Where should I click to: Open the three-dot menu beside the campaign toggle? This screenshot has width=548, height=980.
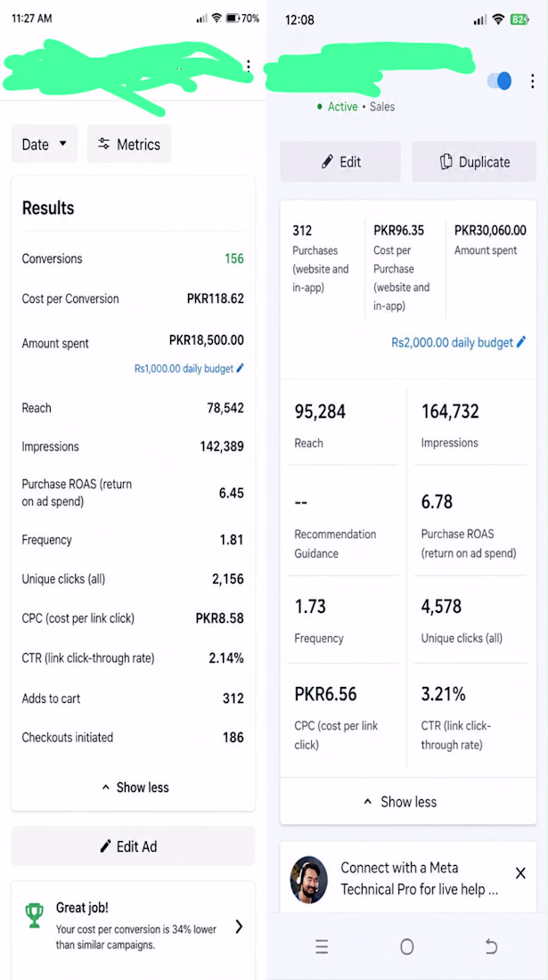[x=532, y=81]
